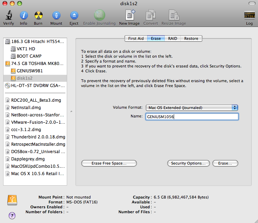Switch to the First Aid tab
Screen dimensions: 258x223
[136, 38]
